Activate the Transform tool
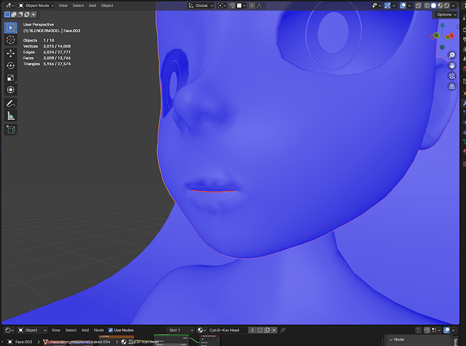Image resolution: width=466 pixels, height=346 pixels. (x=10, y=90)
